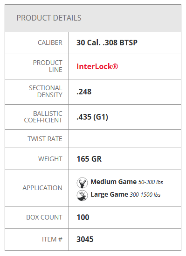Select the 165 GR weight value
Viewport: 186px width, 256px height.
89,159
